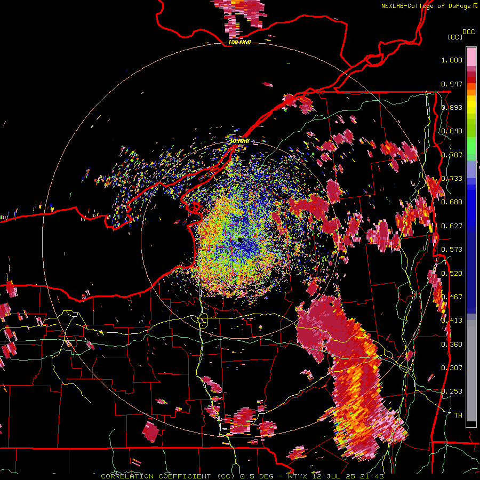This screenshot has width=480, height=480.
Task: Select the 0.733 scale value
Action: 452,179
